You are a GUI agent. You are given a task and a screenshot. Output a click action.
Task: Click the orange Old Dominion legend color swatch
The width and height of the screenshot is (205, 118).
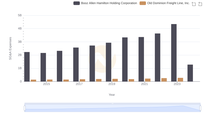pos(143,3)
